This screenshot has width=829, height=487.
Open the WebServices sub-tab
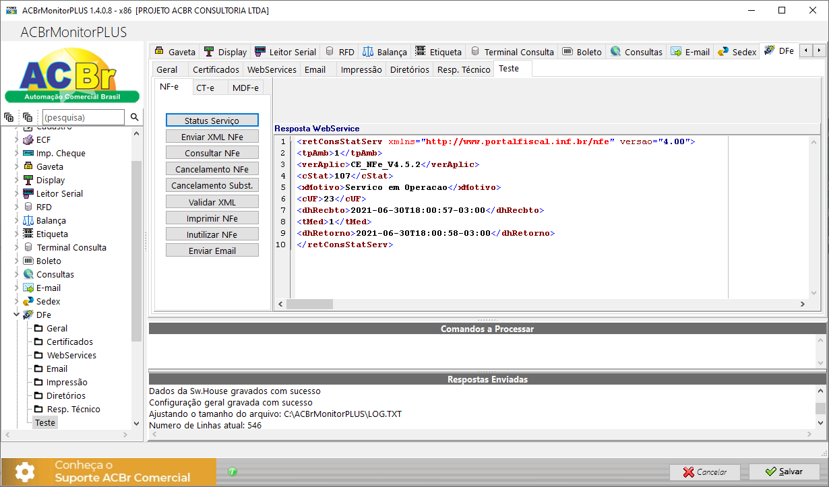pyautogui.click(x=272, y=69)
